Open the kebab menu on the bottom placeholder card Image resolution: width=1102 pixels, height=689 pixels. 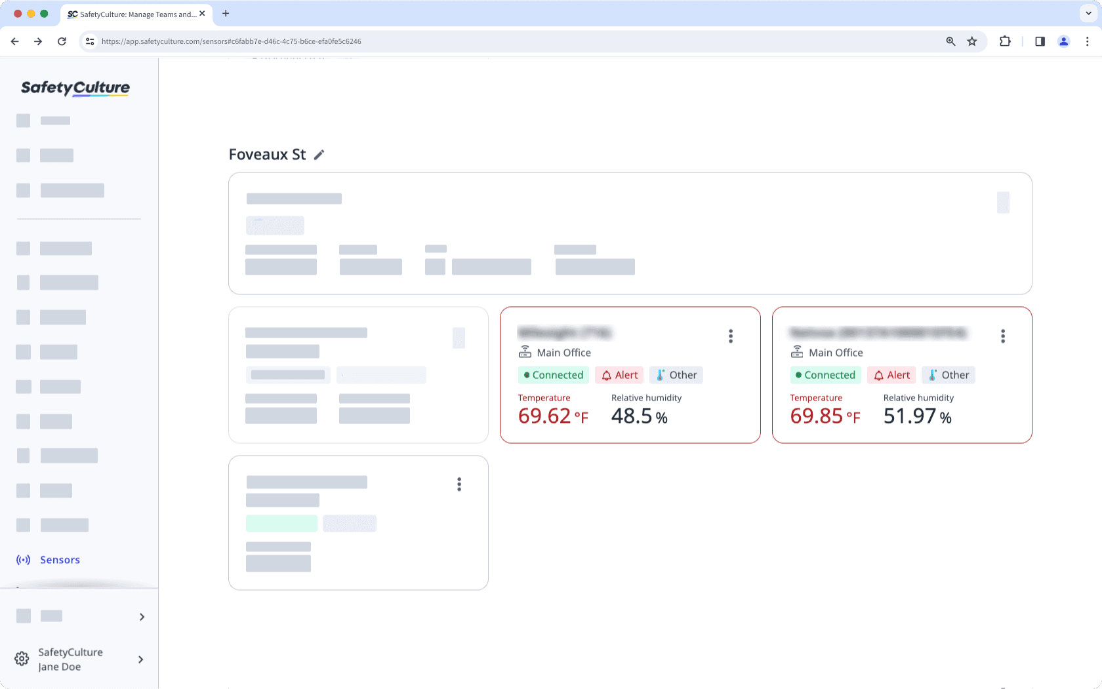(459, 484)
